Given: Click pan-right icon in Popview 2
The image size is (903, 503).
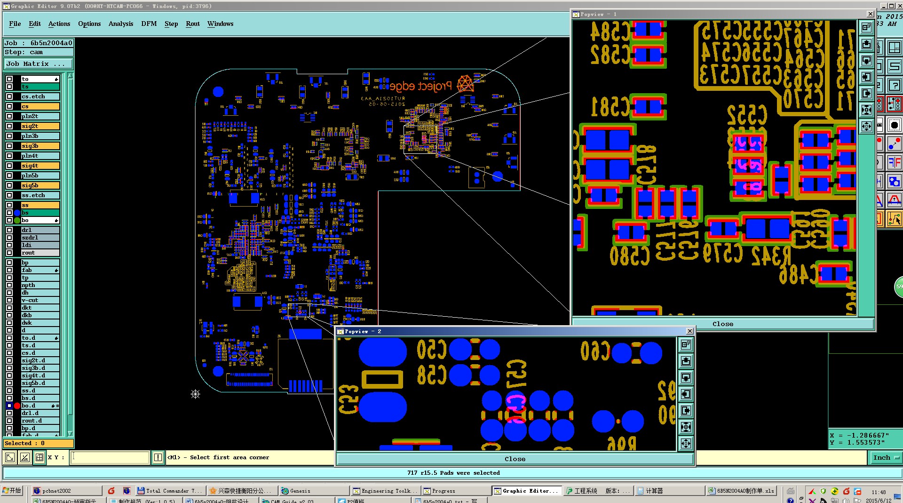Looking at the screenshot, I should tap(686, 411).
